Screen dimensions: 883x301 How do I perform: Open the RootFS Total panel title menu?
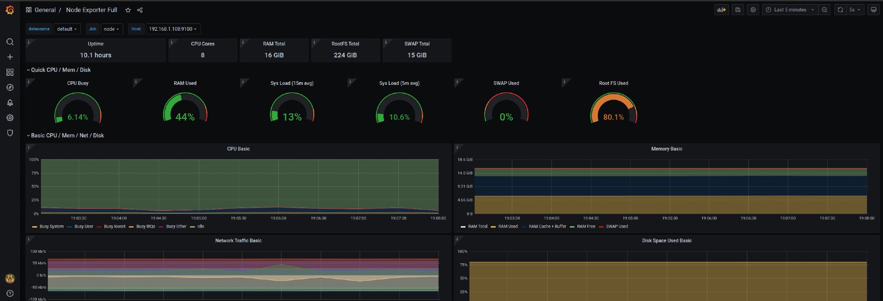pos(345,44)
